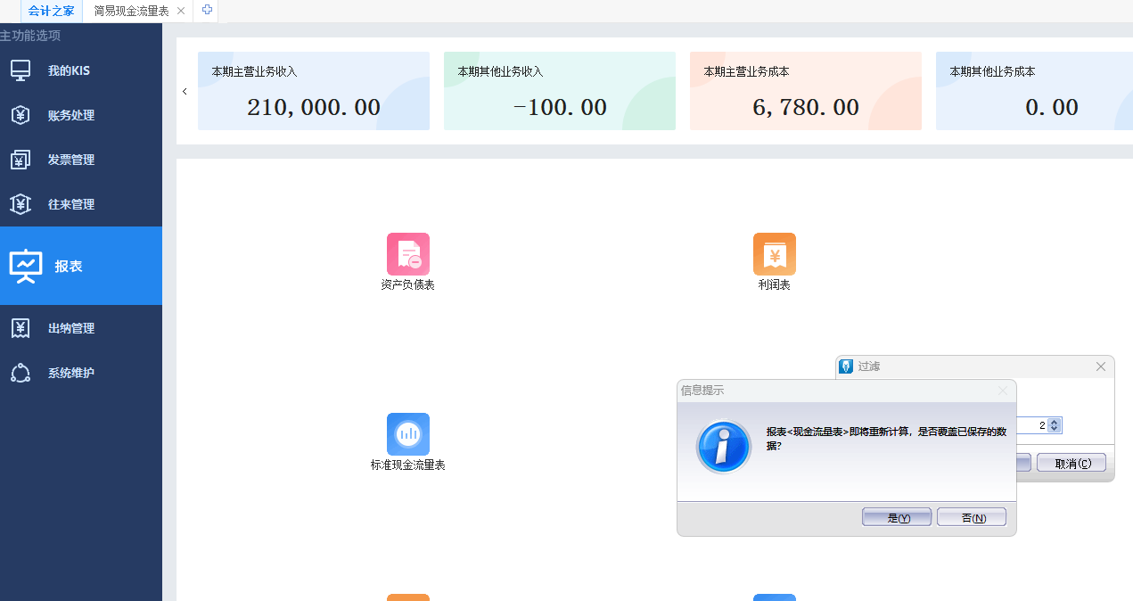Add a new tab with plus icon
This screenshot has width=1133, height=601.
pos(207,10)
